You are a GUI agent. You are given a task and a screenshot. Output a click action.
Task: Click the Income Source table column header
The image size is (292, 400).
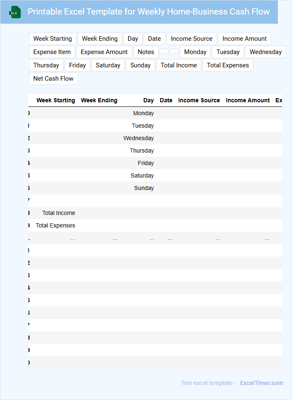coord(199,100)
